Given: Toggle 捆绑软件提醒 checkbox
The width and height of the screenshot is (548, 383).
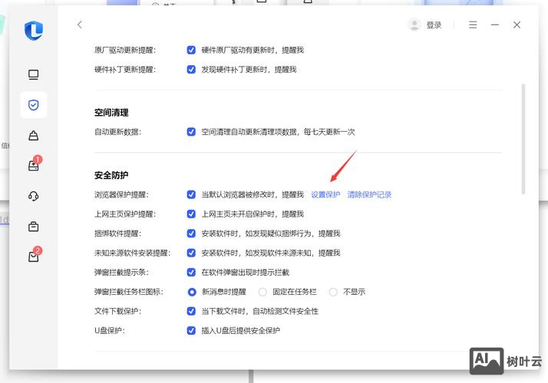Looking at the screenshot, I should coord(191,234).
